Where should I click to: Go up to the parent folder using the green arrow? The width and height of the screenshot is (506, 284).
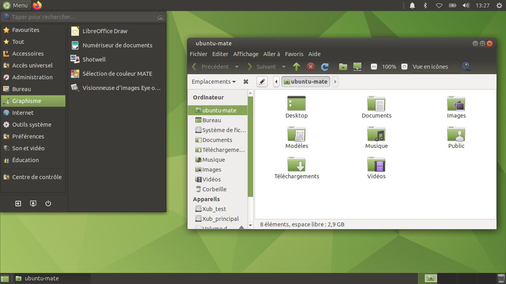pyautogui.click(x=296, y=67)
